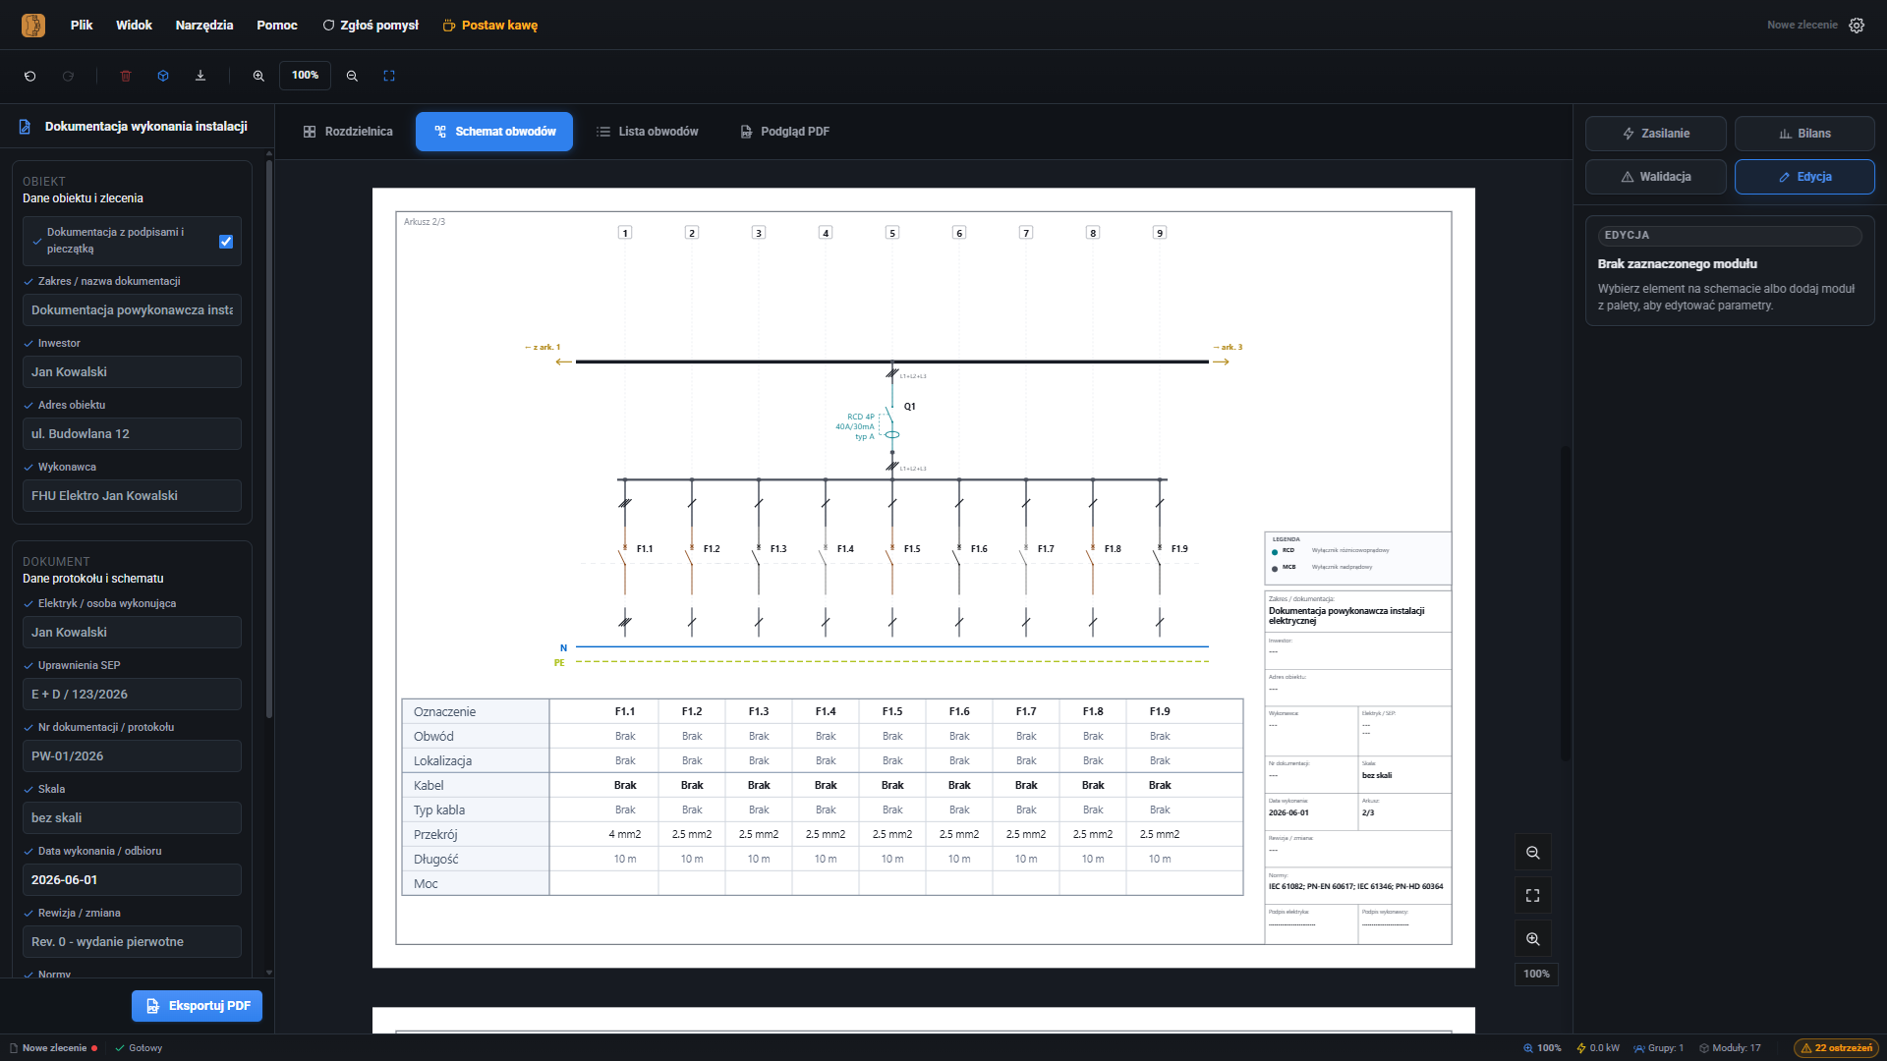This screenshot has height=1061, width=1887.
Task: Click Postaw kawę link
Action: [490, 26]
